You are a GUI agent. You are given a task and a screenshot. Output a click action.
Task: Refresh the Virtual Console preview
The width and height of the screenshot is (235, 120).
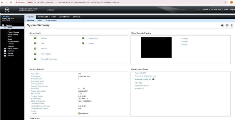click(x=185, y=42)
